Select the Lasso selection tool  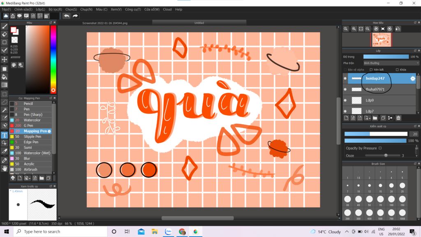tap(4, 102)
